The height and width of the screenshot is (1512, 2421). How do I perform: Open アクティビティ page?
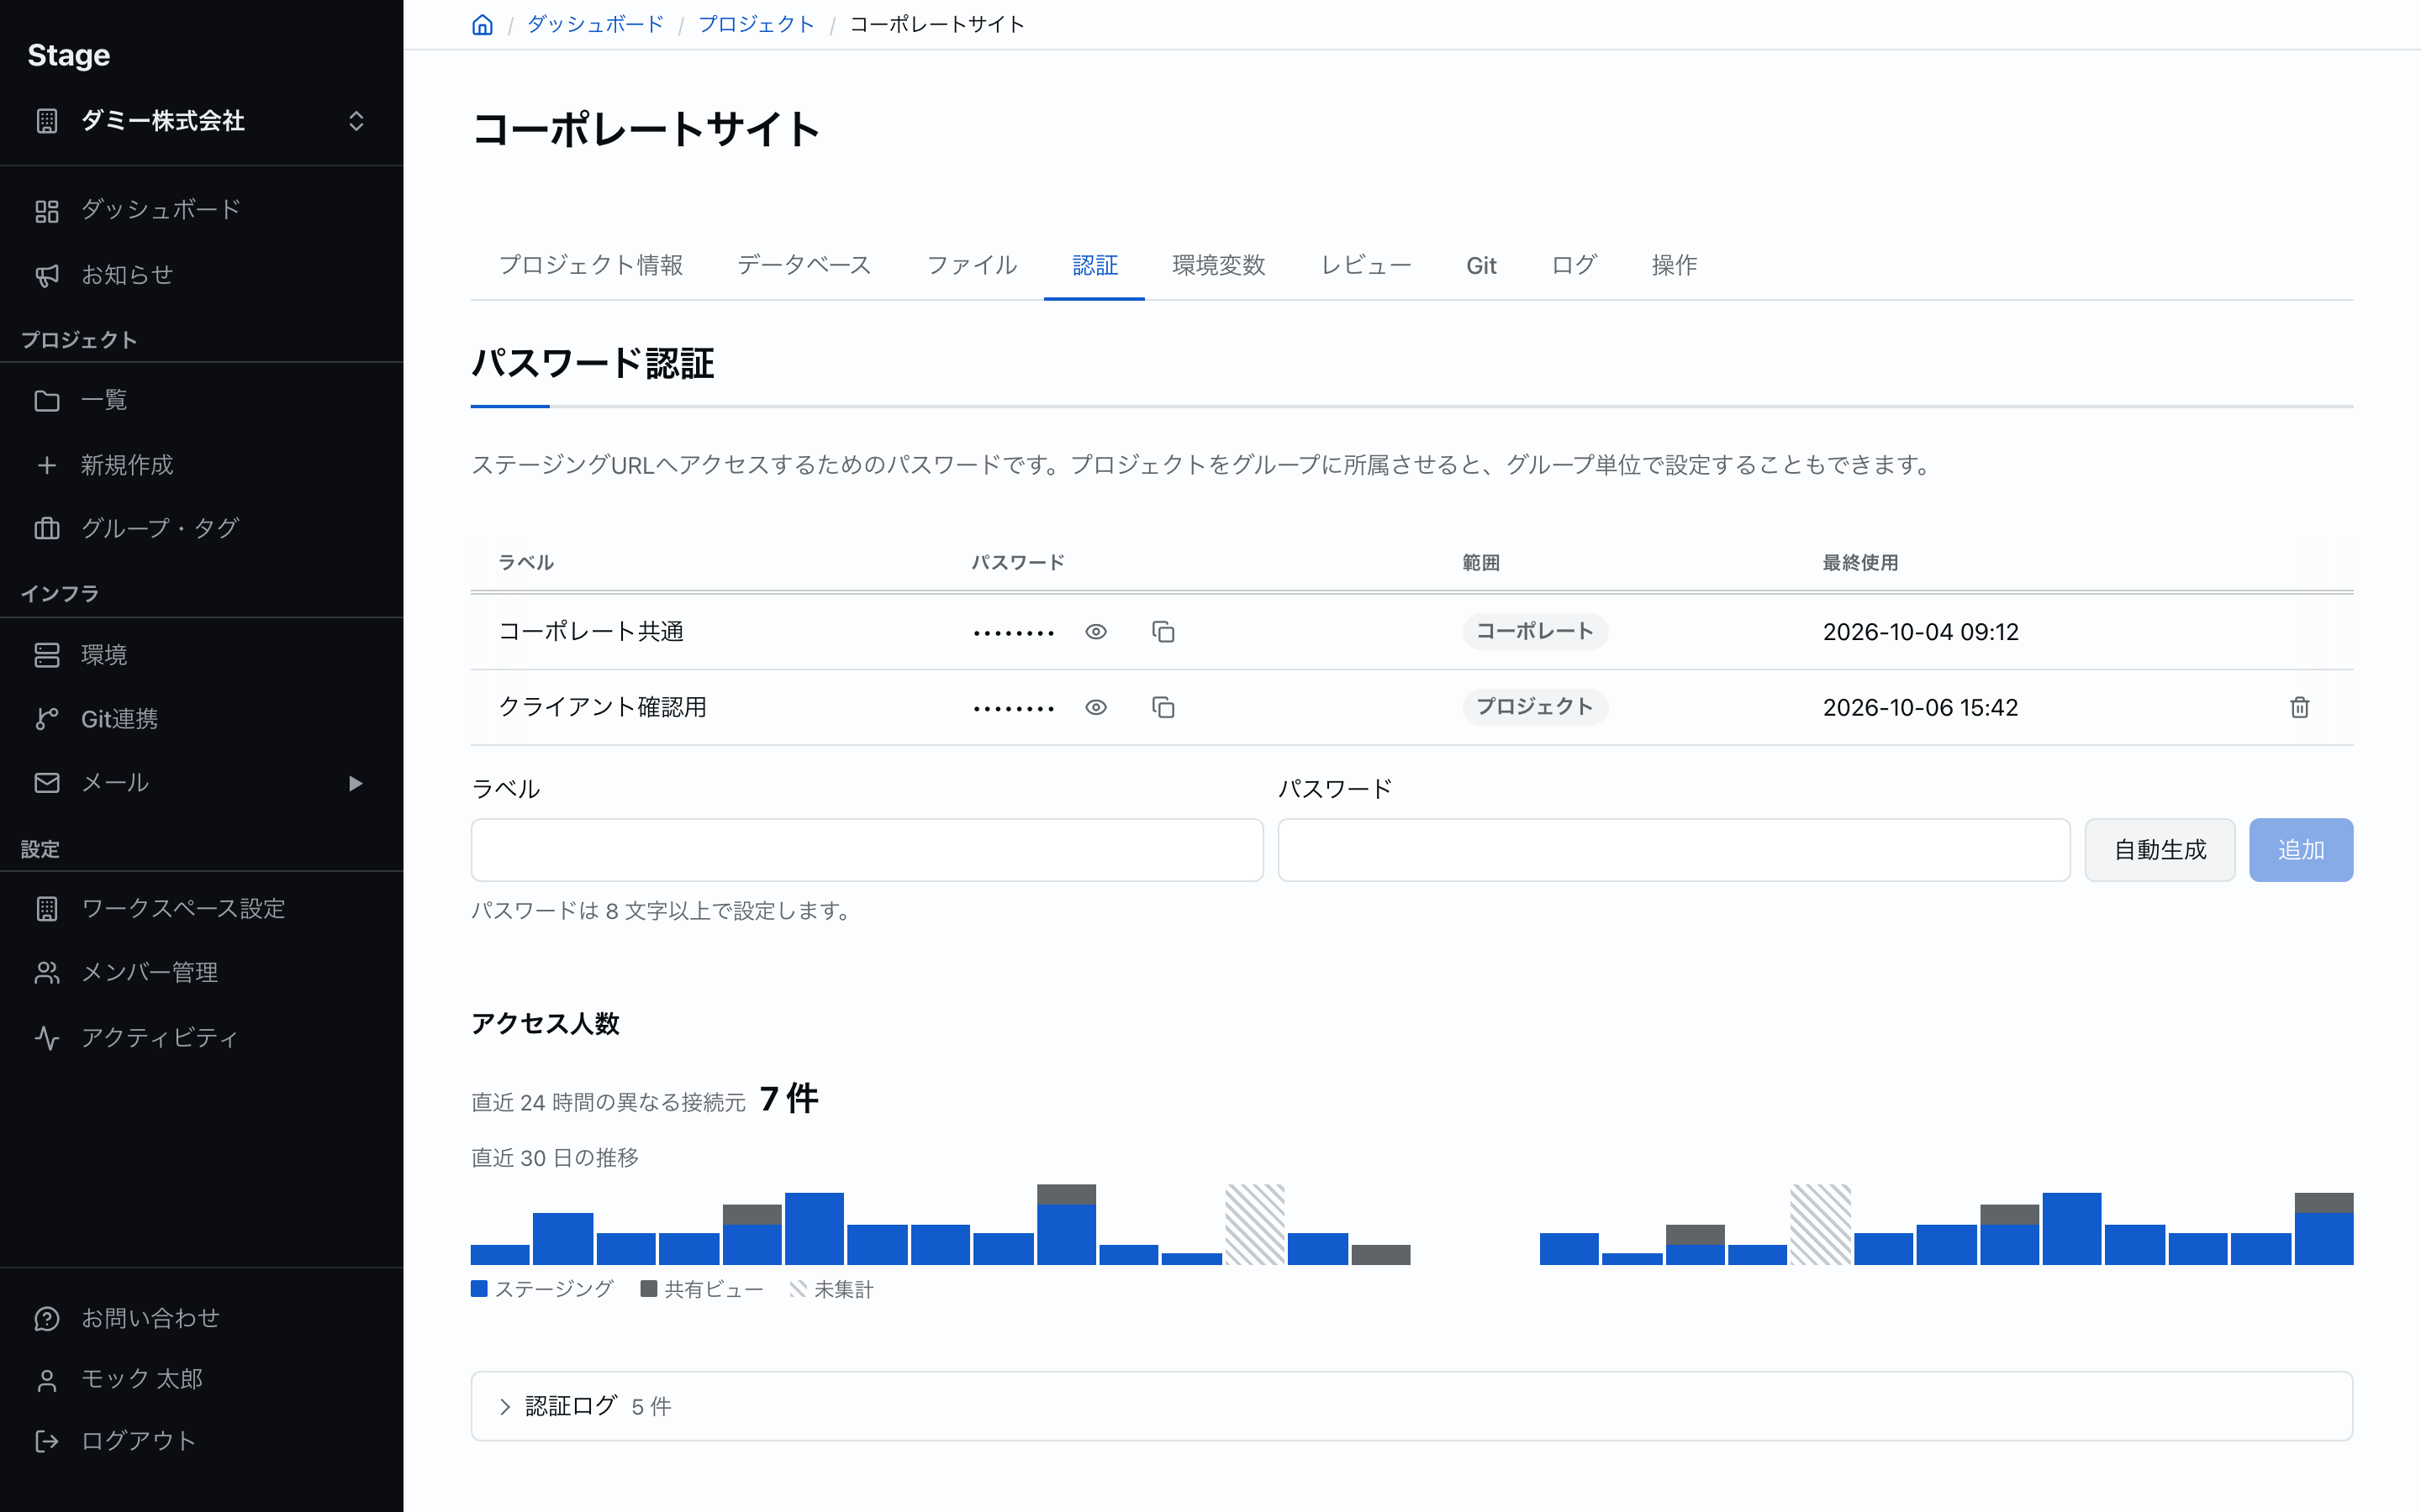click(201, 1037)
